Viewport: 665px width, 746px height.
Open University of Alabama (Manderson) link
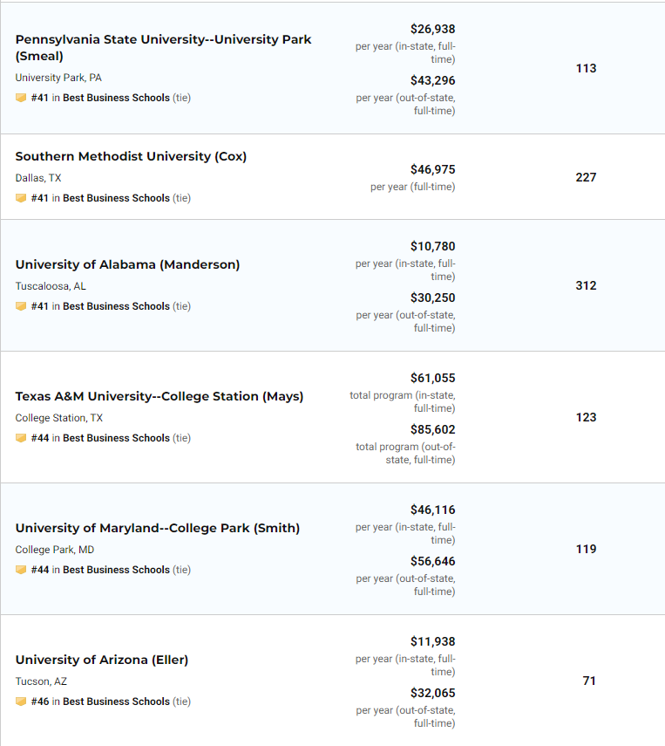[x=127, y=264]
